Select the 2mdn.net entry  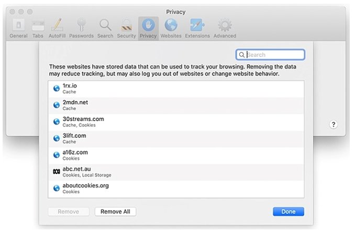(176, 106)
